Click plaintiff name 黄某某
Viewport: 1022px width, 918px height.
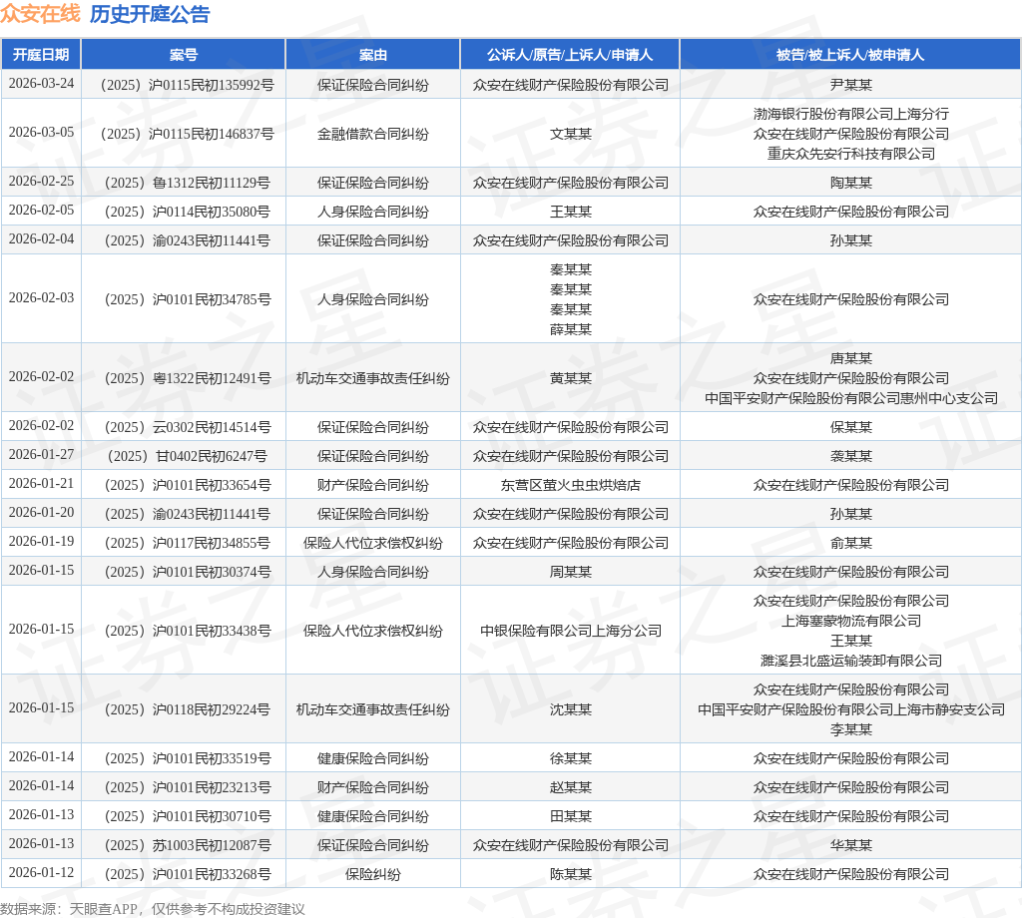[570, 378]
